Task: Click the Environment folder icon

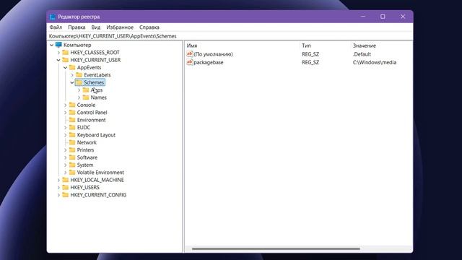Action: point(72,120)
